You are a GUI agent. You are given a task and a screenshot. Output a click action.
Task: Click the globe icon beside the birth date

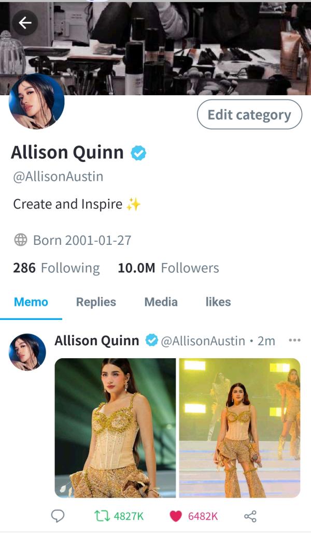(x=21, y=240)
